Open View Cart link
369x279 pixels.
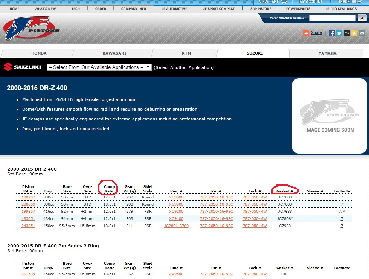(x=268, y=2)
